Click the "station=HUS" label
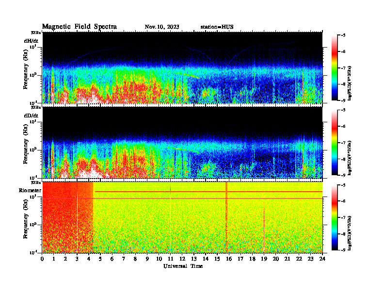The width and height of the screenshot is (384, 297). (x=217, y=27)
